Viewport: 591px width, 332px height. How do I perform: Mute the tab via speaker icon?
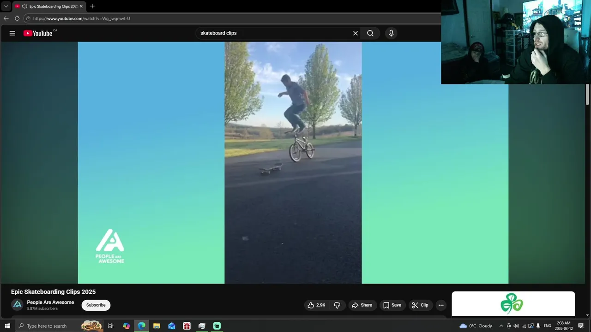[x=24, y=6]
